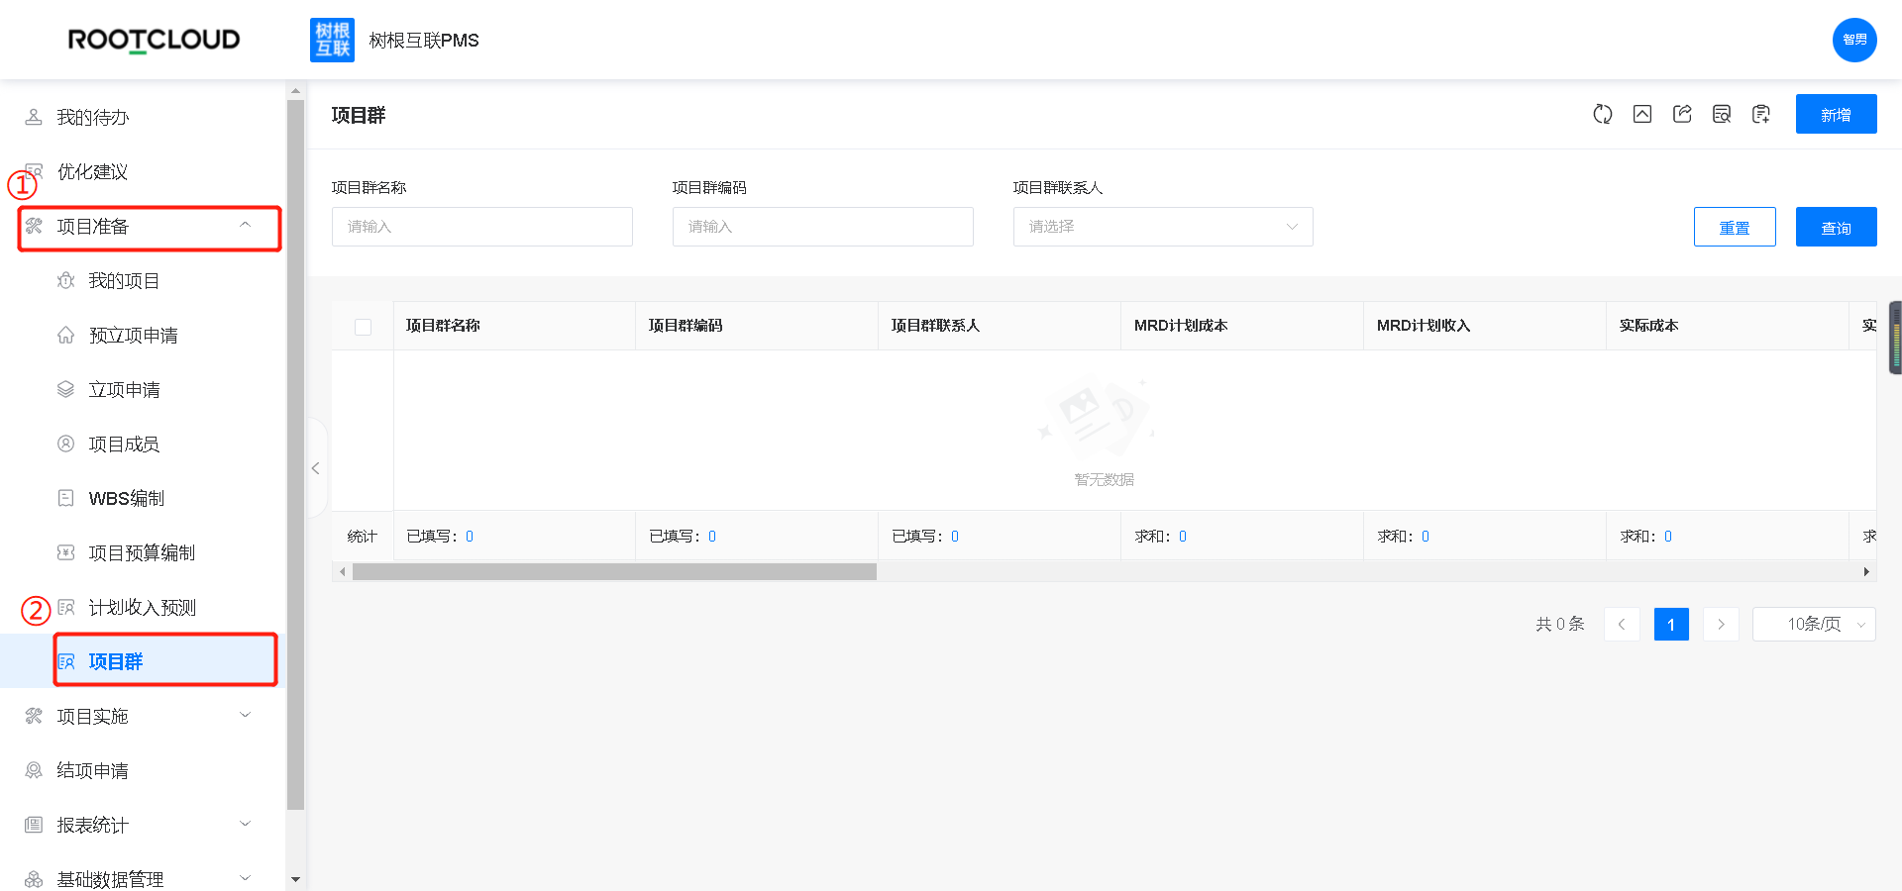Image resolution: width=1902 pixels, height=891 pixels.
Task: Click the 重置 button
Action: [x=1735, y=227]
